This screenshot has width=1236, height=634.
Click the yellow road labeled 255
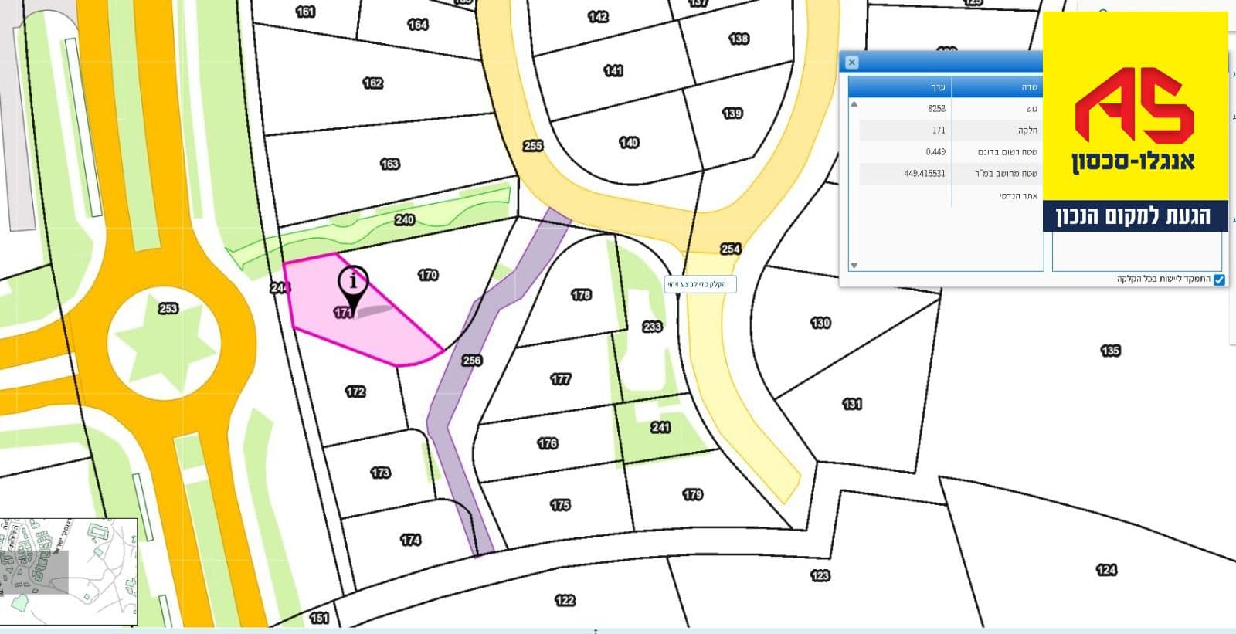[x=532, y=145]
